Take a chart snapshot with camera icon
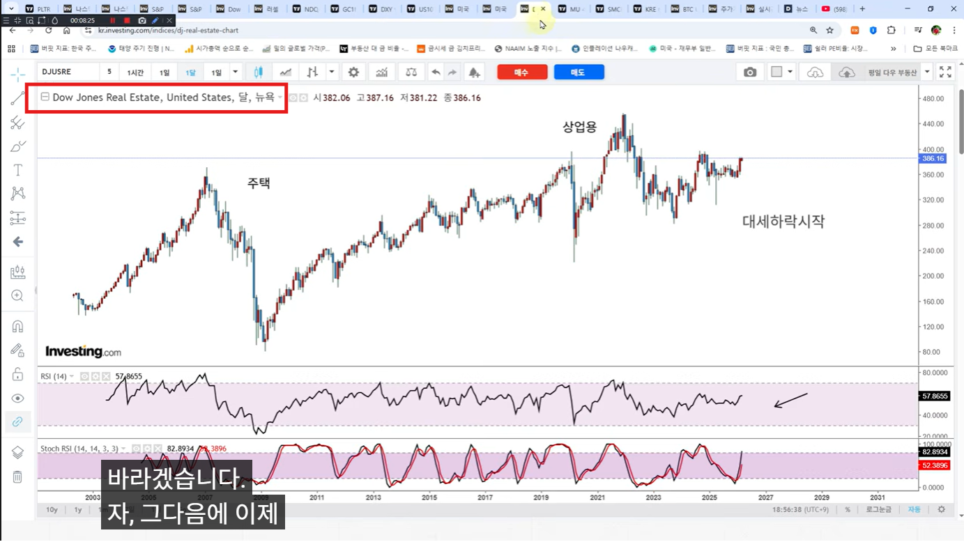 click(x=750, y=72)
